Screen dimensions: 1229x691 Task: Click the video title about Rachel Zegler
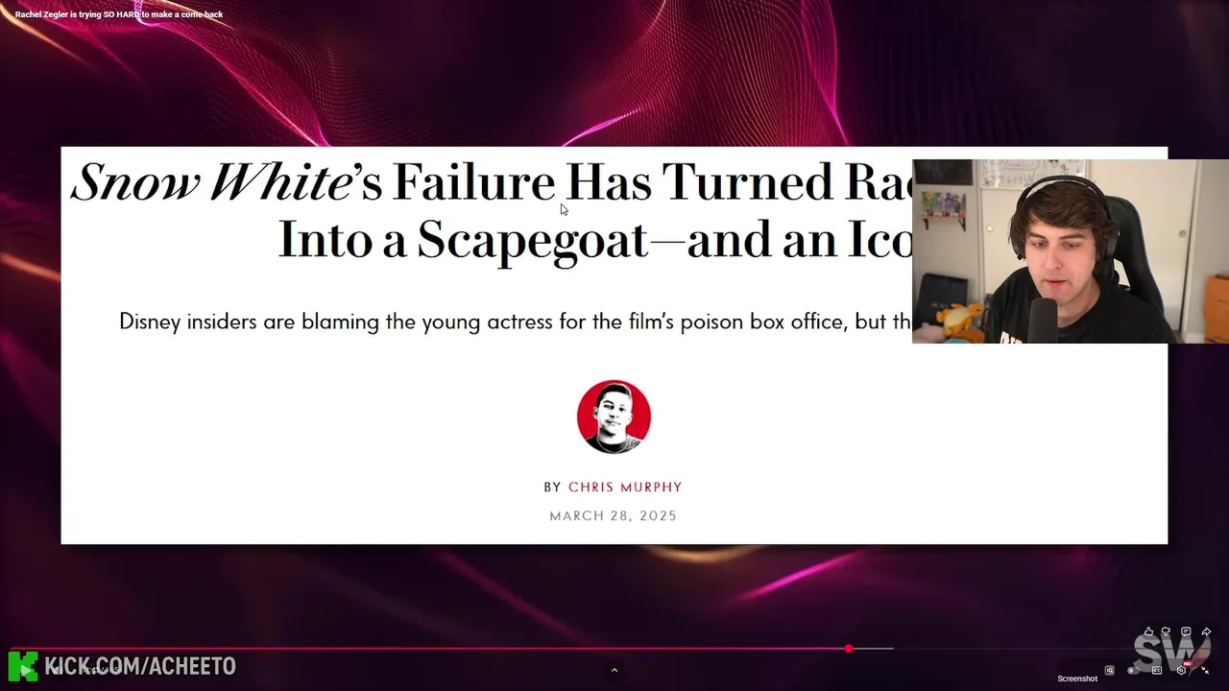coord(119,14)
